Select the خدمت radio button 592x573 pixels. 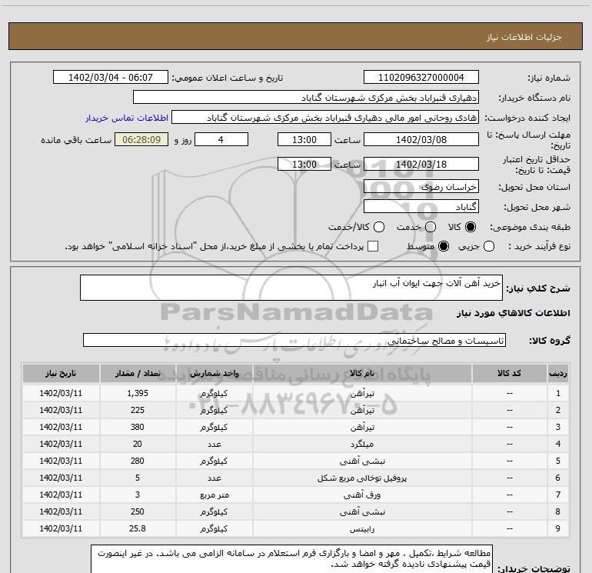pyautogui.click(x=431, y=227)
